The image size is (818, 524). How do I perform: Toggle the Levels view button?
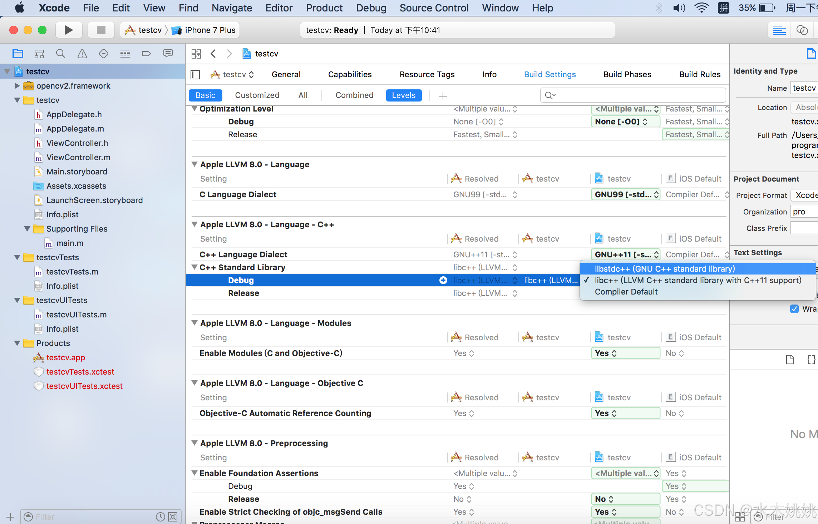click(x=403, y=95)
